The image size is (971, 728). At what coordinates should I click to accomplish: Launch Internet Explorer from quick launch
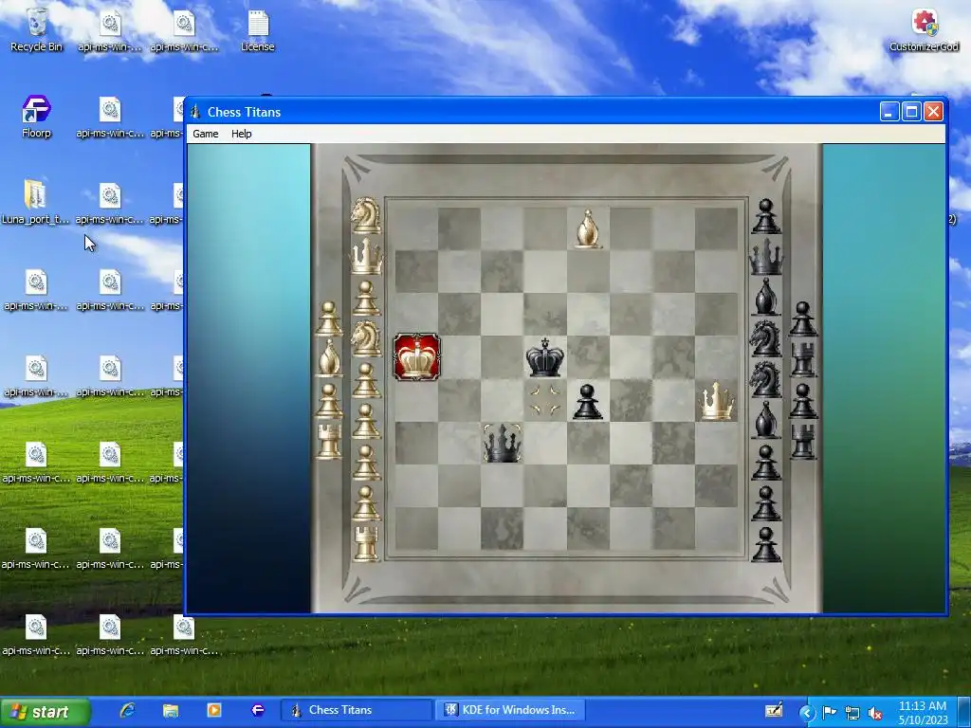tap(128, 710)
